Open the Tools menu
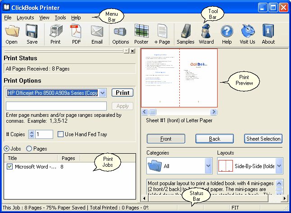This screenshot has width=291, height=213. pyautogui.click(x=60, y=18)
